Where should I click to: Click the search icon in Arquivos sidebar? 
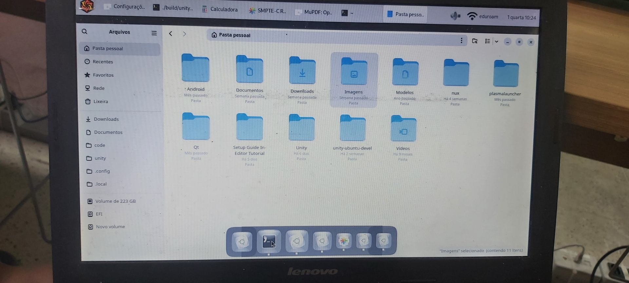(x=85, y=32)
